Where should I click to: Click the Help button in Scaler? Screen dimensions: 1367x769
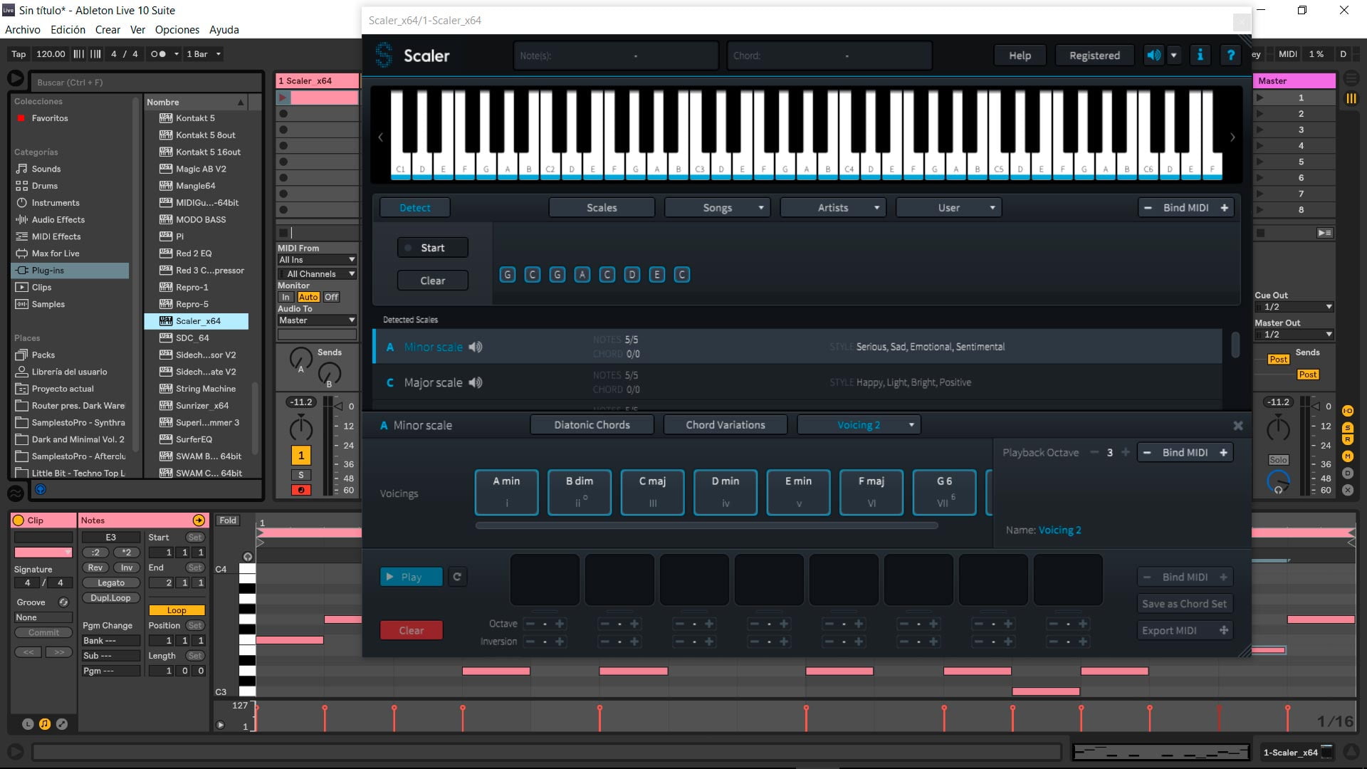[x=1020, y=56]
